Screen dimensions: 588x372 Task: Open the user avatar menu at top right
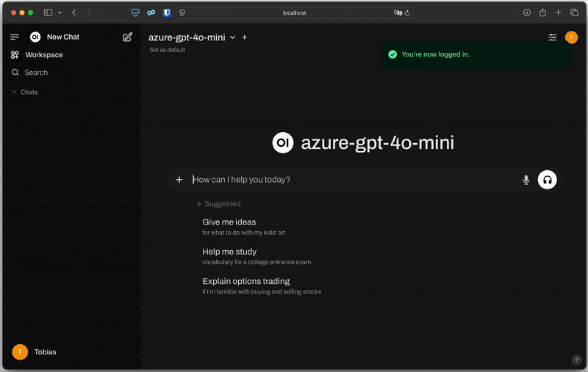point(571,37)
